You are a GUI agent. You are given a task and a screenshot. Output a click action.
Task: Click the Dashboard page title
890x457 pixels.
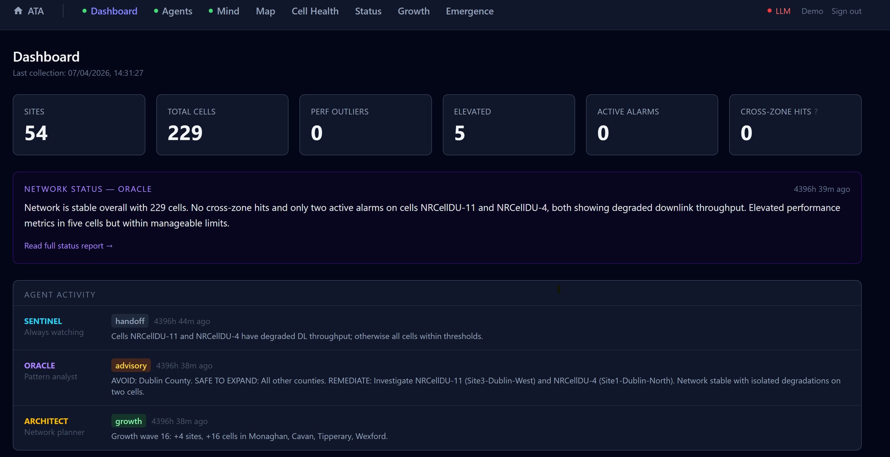[46, 57]
